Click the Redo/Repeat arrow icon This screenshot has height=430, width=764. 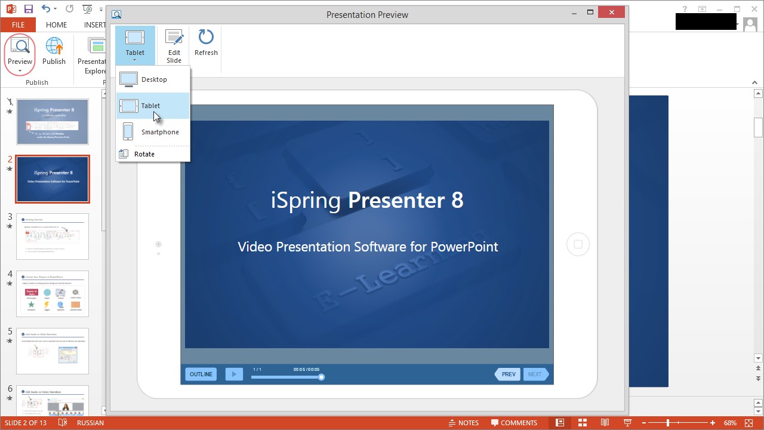click(x=69, y=9)
